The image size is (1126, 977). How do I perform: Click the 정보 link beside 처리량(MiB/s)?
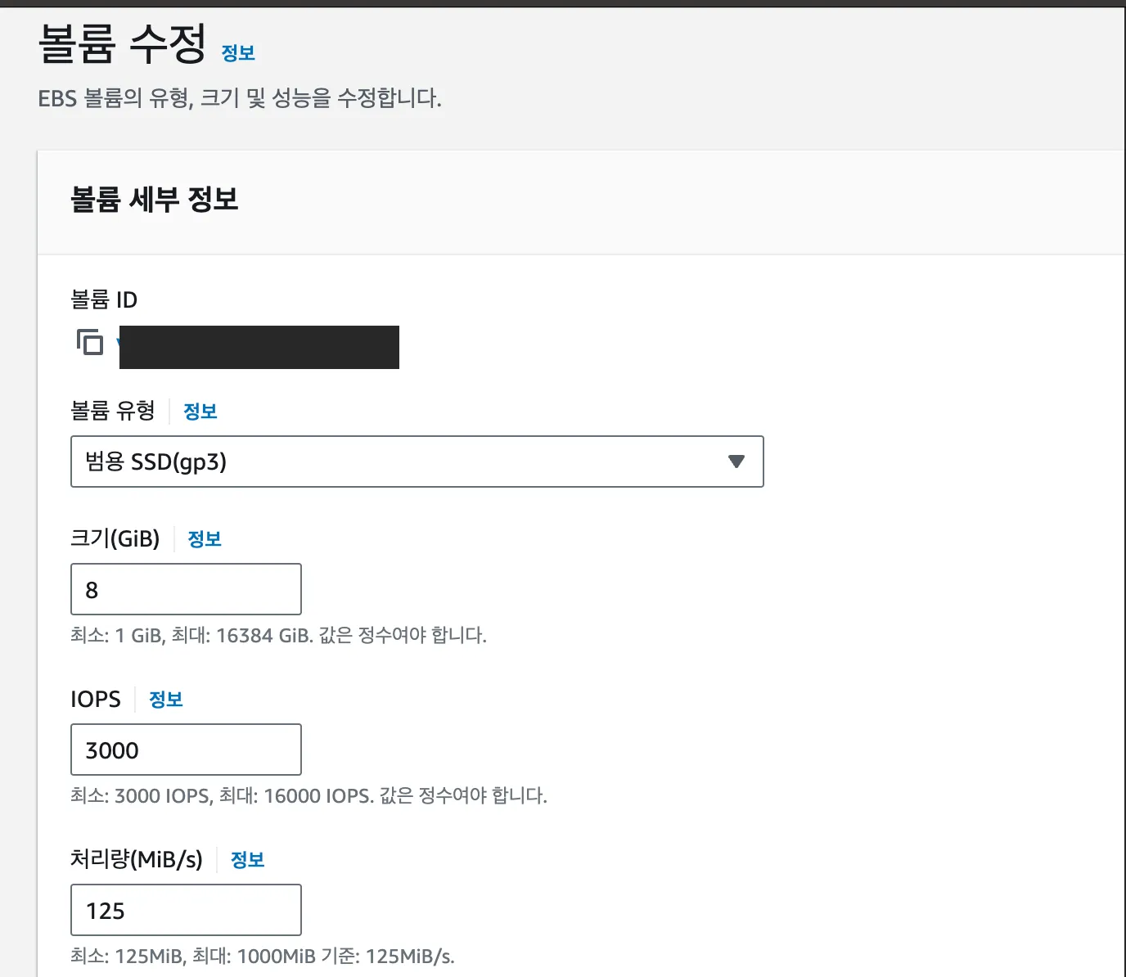(248, 859)
